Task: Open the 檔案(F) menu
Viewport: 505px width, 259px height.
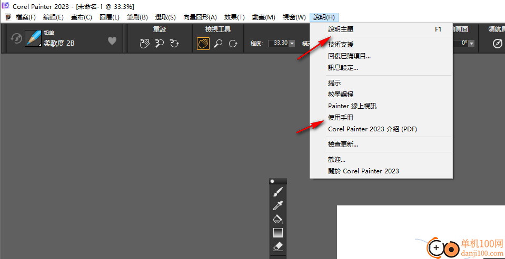Action: [26, 17]
